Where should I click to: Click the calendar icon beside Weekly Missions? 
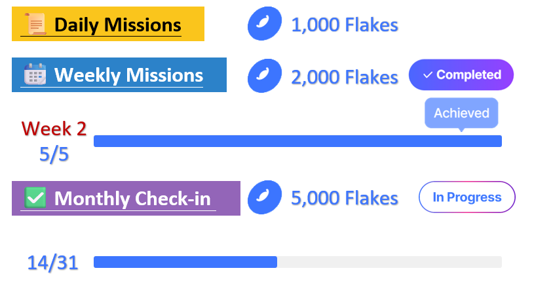pos(34,74)
